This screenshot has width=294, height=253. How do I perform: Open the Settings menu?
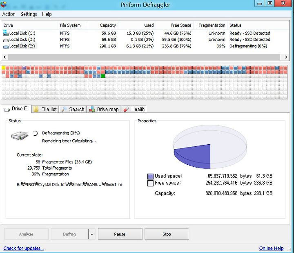pyautogui.click(x=29, y=14)
